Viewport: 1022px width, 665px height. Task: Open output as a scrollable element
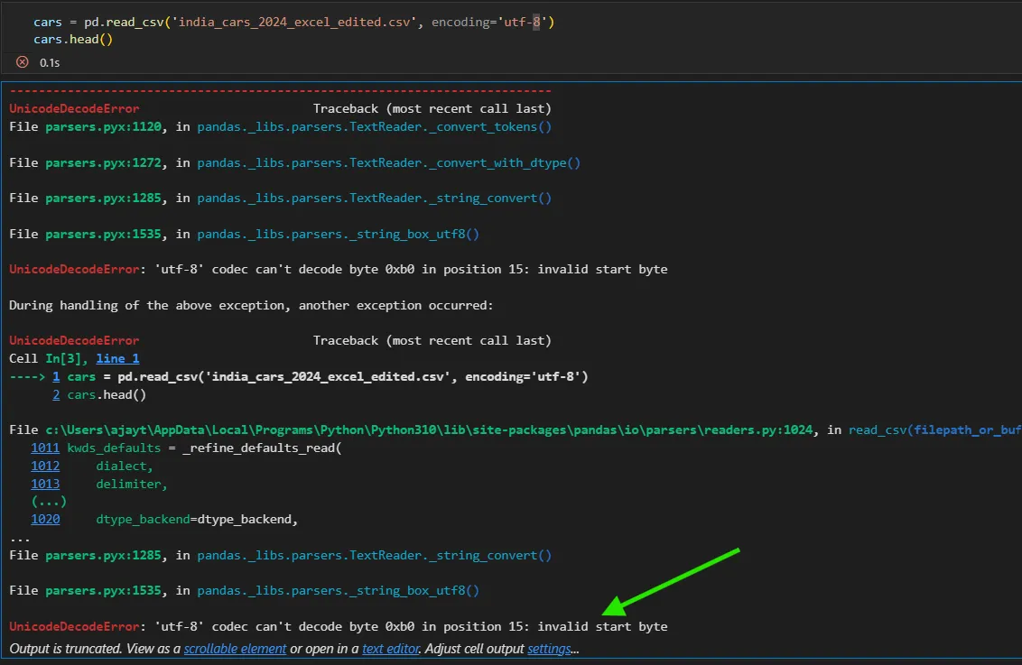click(x=235, y=649)
